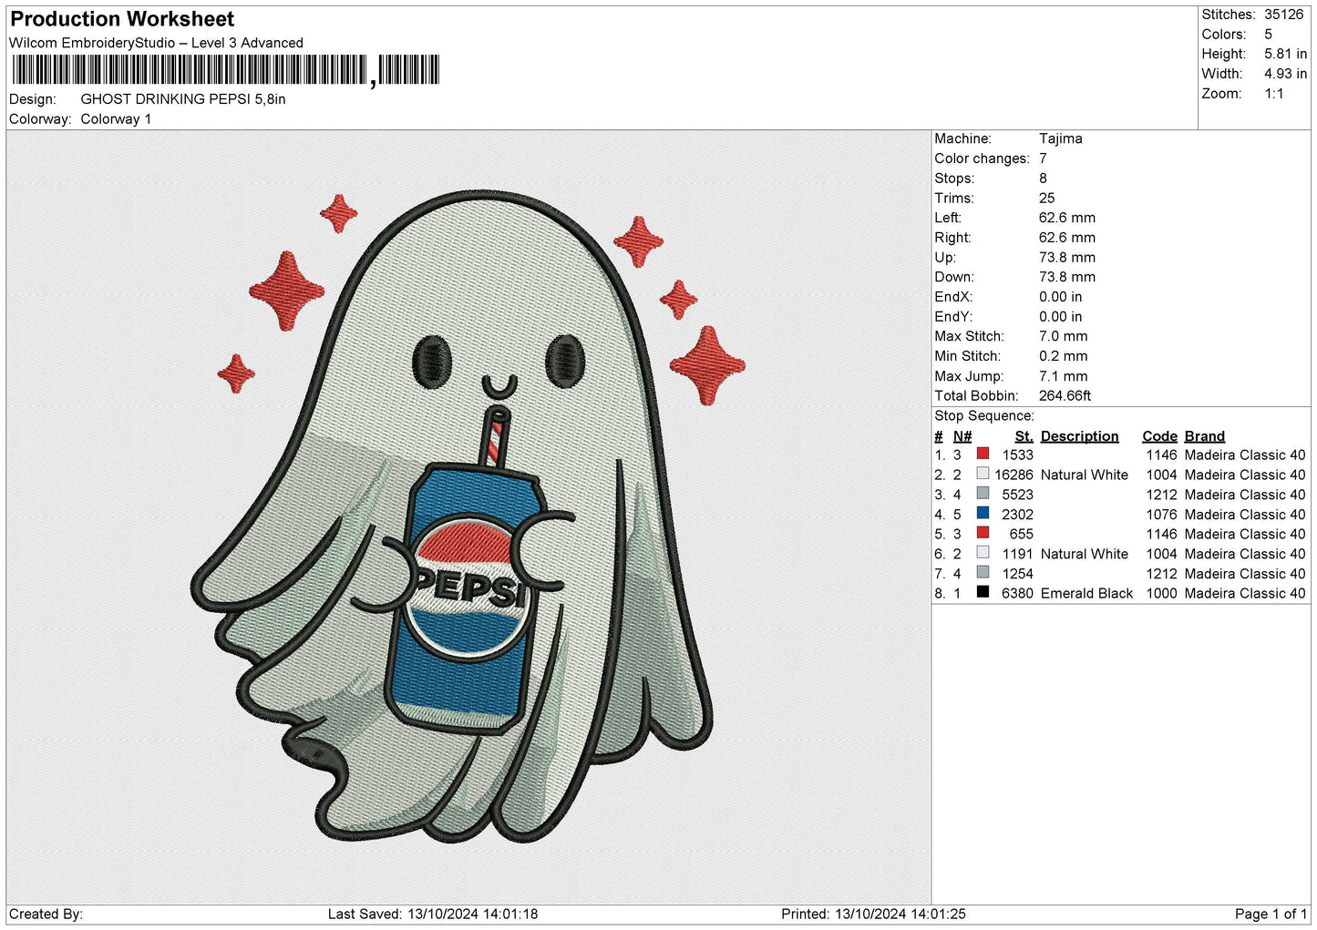Click stitch count '1254' in stop 7
1317x930 pixels.
[1017, 574]
